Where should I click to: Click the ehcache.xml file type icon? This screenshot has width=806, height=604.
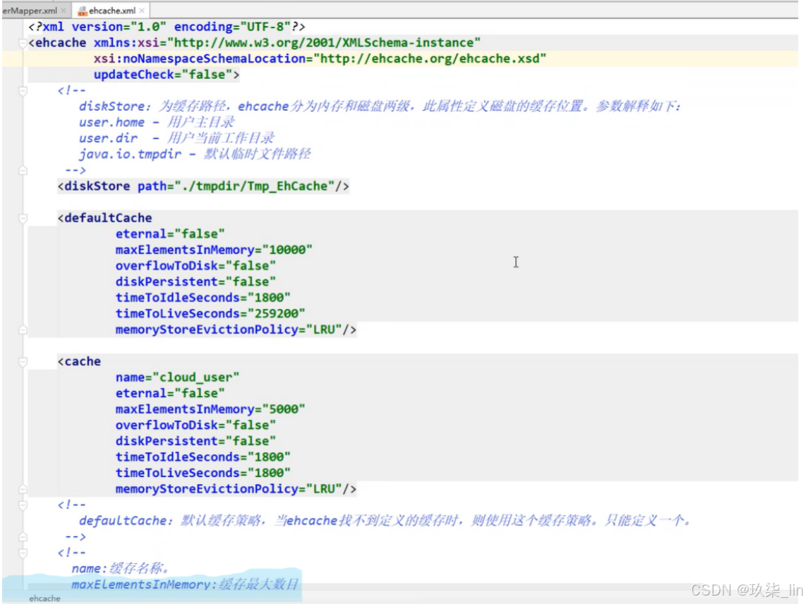83,11
